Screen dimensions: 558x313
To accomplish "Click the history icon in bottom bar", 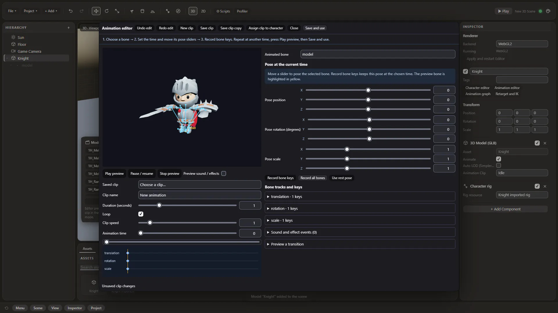I will 6,308.
